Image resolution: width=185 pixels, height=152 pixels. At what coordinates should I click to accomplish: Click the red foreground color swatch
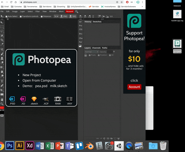tap(2, 108)
